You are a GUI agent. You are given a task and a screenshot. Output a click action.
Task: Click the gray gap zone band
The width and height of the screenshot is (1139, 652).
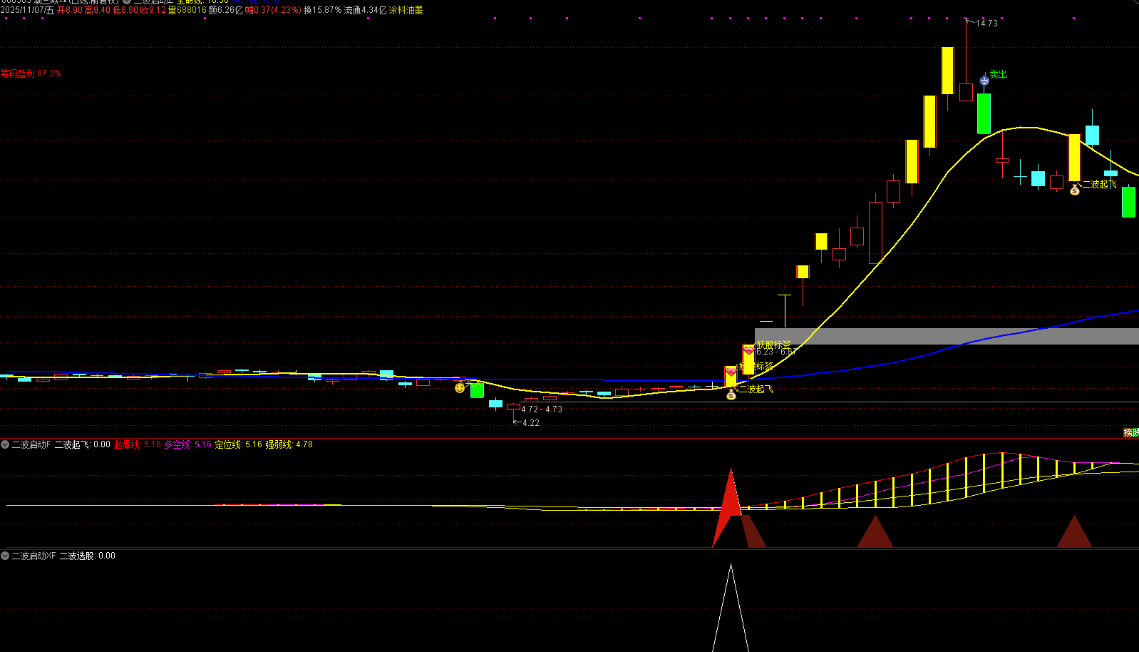tap(947, 336)
